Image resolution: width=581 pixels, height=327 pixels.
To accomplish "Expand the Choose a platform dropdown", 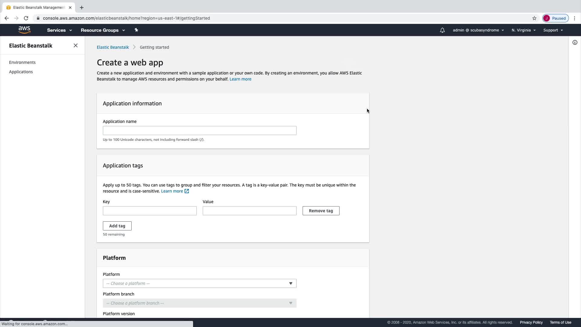I will tap(199, 283).
